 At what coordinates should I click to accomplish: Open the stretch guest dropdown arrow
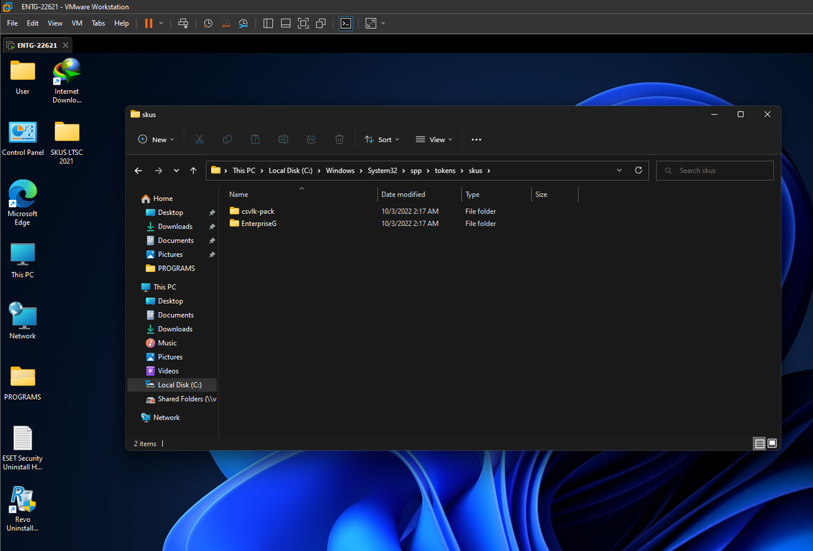[x=383, y=23]
